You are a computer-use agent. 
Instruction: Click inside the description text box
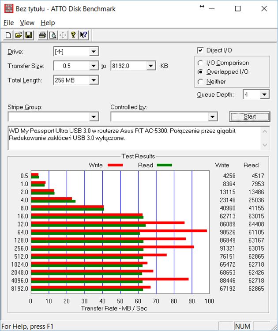click(135, 138)
